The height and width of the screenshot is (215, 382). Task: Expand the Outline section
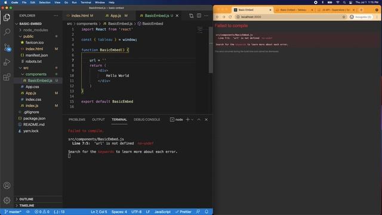26,199
